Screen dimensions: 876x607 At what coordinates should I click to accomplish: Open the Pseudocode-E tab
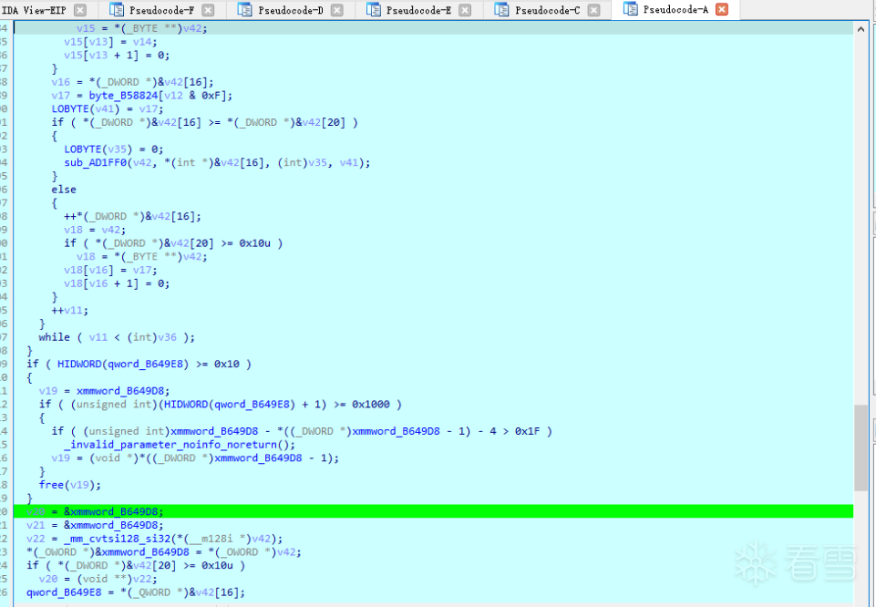pyautogui.click(x=418, y=10)
